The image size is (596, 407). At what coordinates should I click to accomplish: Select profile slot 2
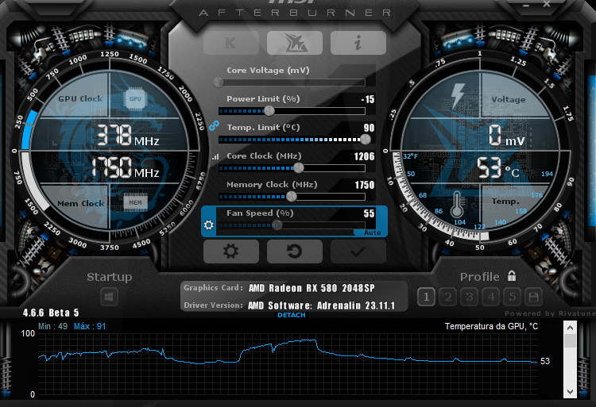447,297
